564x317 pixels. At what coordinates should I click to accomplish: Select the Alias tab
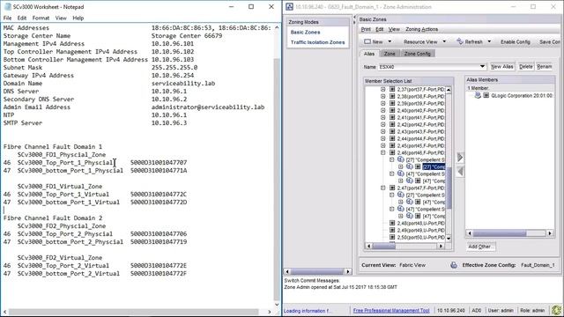click(369, 54)
